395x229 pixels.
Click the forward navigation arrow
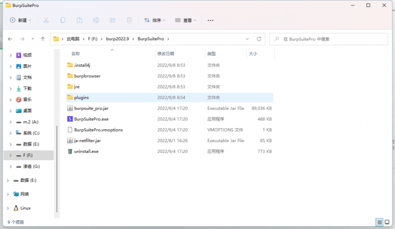click(22, 39)
